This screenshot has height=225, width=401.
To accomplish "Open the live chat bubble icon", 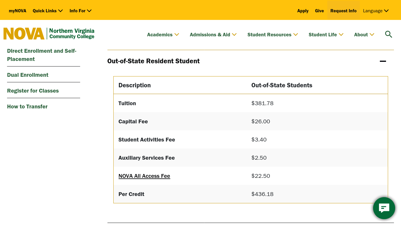I will coord(384,208).
